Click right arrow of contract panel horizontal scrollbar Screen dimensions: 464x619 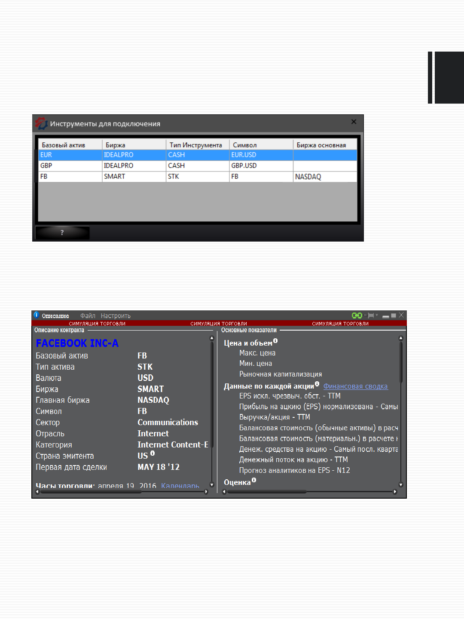[x=206, y=492]
